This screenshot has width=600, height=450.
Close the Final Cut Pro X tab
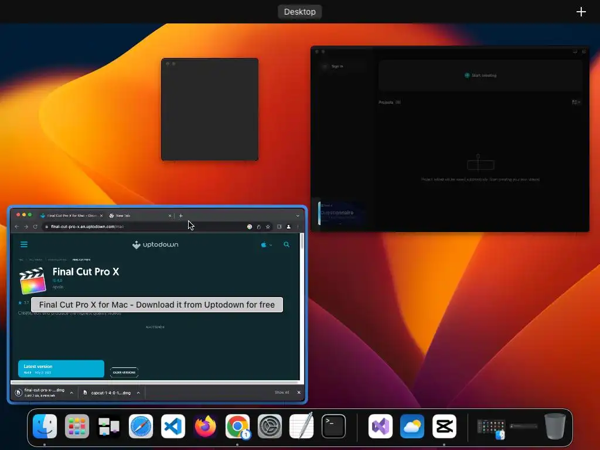point(101,216)
